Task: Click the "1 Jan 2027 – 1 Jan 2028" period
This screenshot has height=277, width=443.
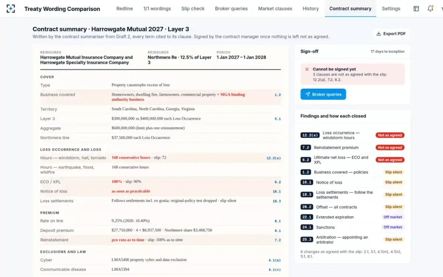Action: pos(241,57)
